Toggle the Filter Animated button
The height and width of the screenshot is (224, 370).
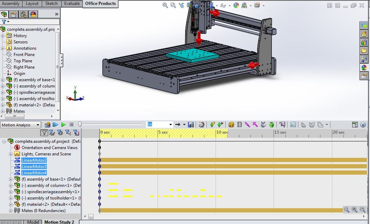tap(51, 133)
